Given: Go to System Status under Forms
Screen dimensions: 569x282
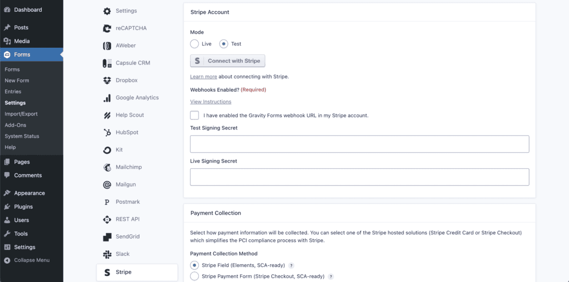Looking at the screenshot, I should [x=22, y=137].
